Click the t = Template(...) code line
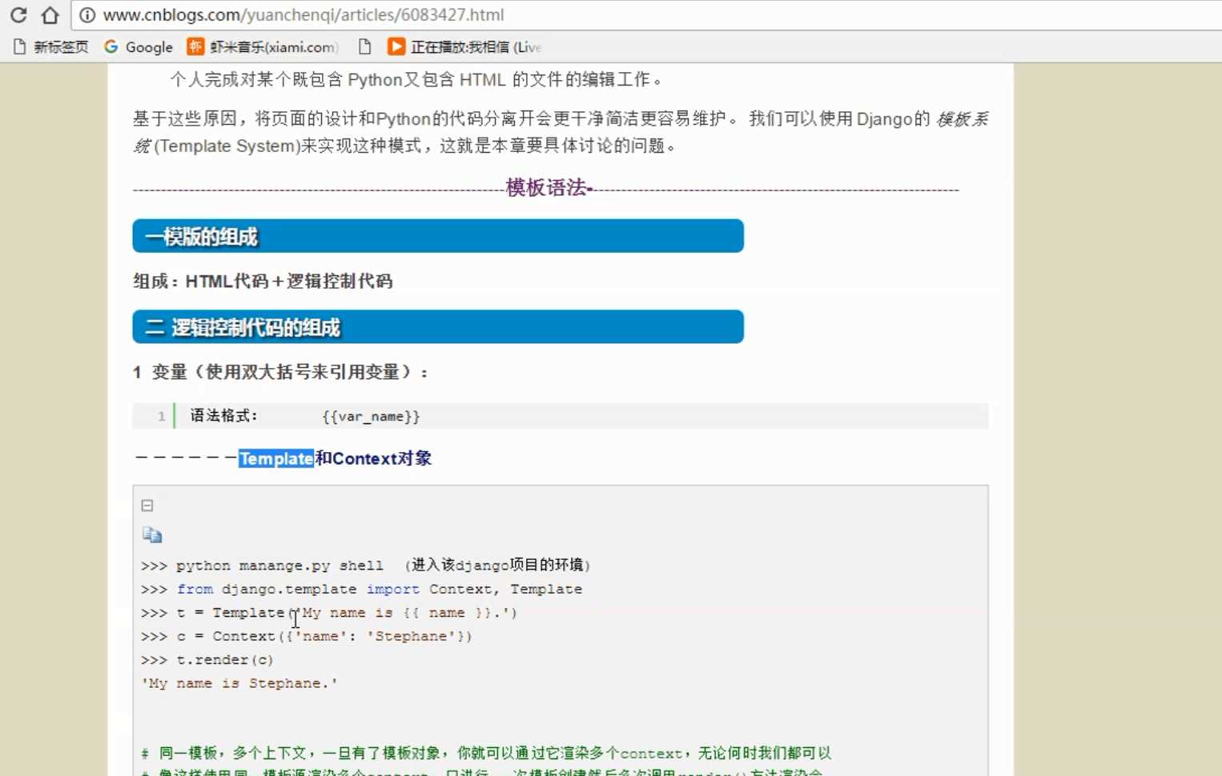The image size is (1222, 776). tap(329, 613)
